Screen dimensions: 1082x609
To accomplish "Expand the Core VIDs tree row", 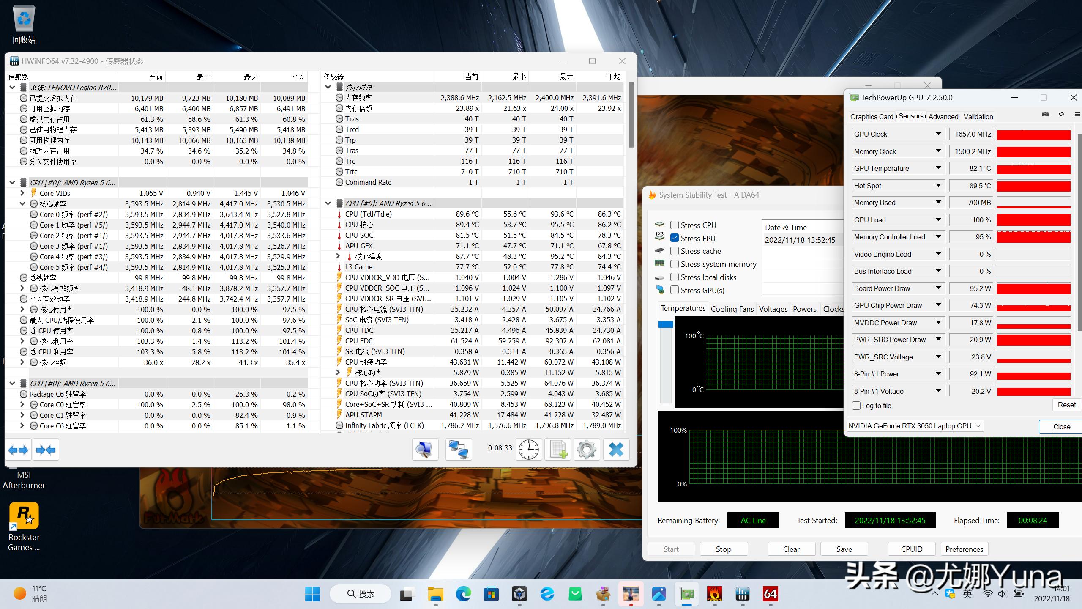I will (22, 193).
